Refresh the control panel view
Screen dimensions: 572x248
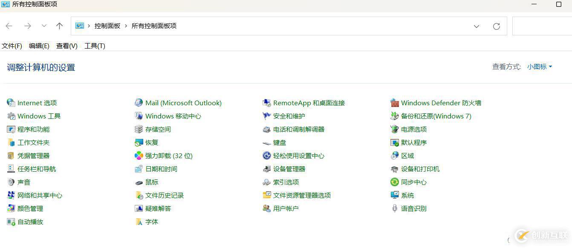(x=497, y=26)
